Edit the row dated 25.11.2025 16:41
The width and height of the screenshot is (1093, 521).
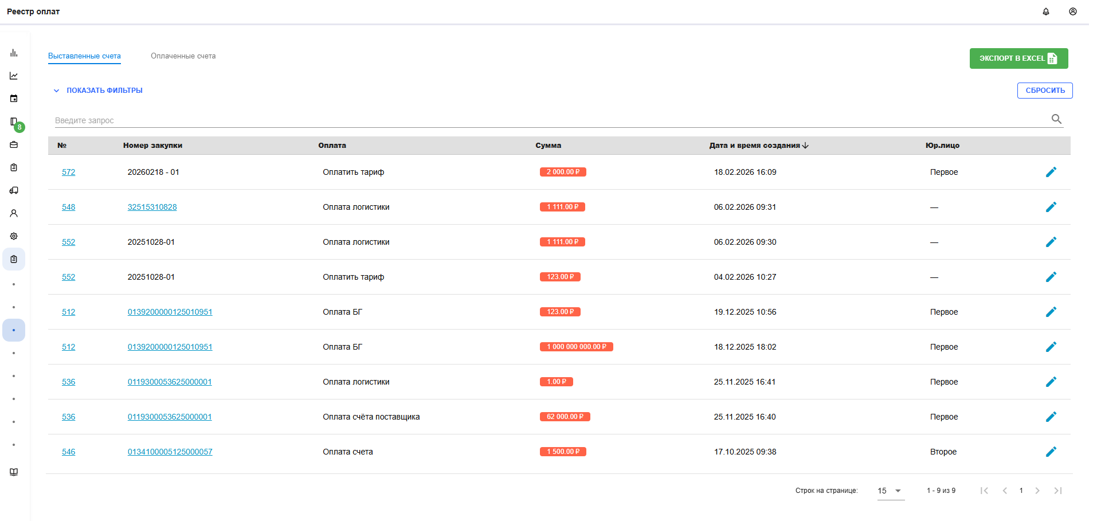tap(1051, 382)
